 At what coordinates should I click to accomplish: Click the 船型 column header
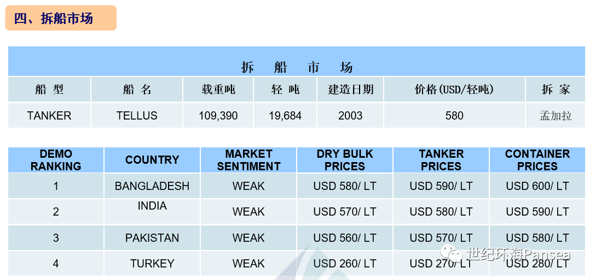tap(49, 90)
